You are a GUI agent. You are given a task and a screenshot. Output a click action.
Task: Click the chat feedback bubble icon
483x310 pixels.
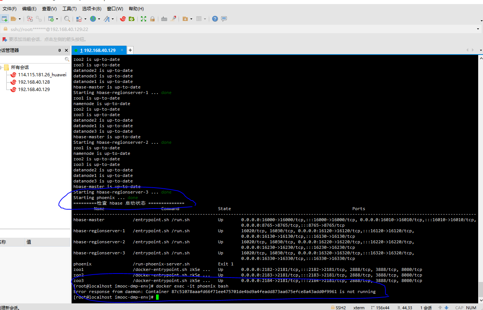point(224,19)
